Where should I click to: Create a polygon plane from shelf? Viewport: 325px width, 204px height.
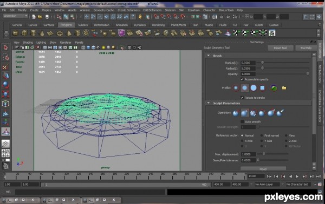tap(50, 33)
